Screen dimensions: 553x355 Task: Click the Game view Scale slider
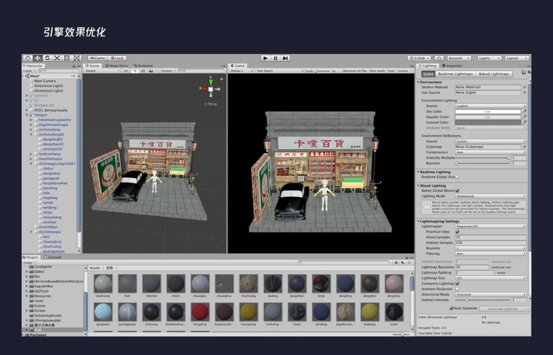click(x=322, y=71)
